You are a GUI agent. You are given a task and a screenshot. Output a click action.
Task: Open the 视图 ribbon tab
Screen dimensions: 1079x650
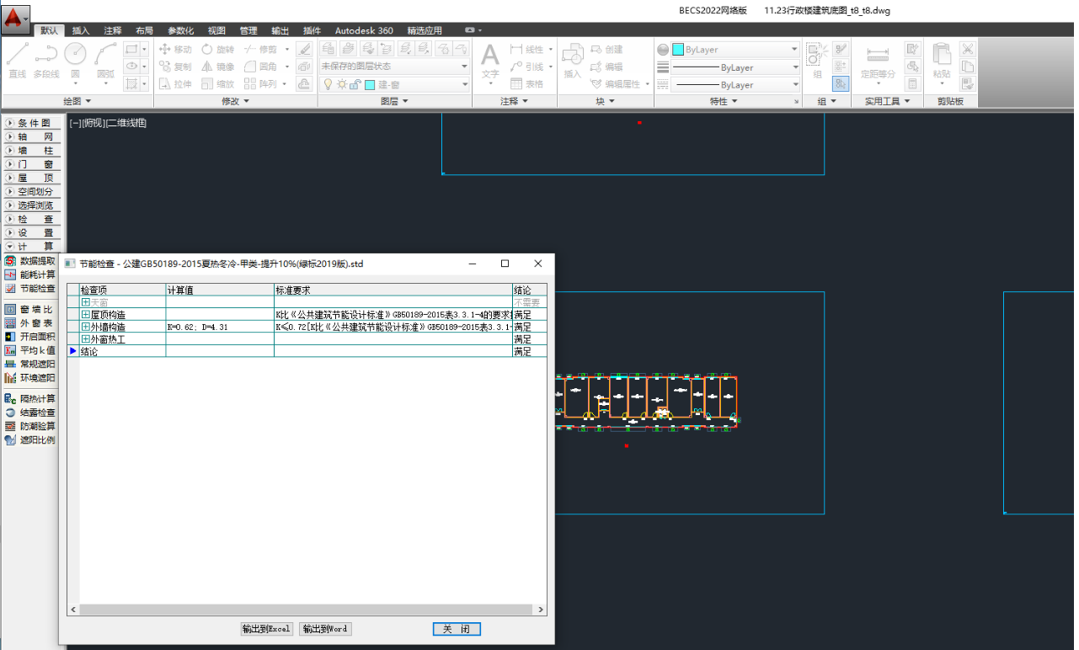coord(216,30)
